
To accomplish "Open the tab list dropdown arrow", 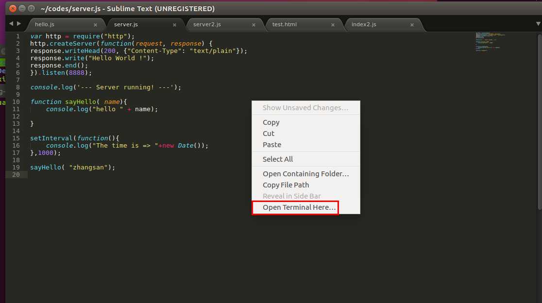I will point(538,24).
